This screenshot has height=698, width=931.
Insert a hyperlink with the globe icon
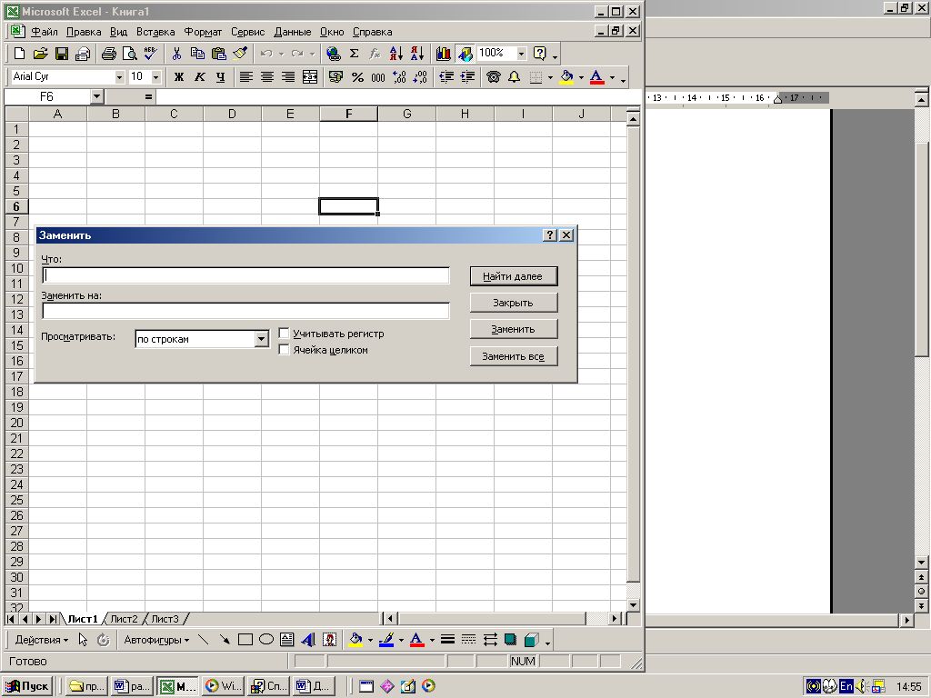[x=333, y=54]
